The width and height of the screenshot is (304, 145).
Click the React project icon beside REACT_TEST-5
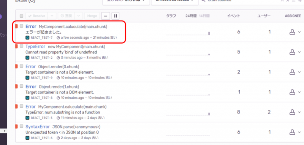click(27, 118)
